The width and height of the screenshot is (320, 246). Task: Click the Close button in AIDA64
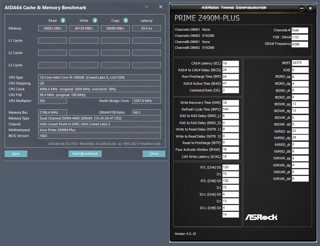click(154, 154)
